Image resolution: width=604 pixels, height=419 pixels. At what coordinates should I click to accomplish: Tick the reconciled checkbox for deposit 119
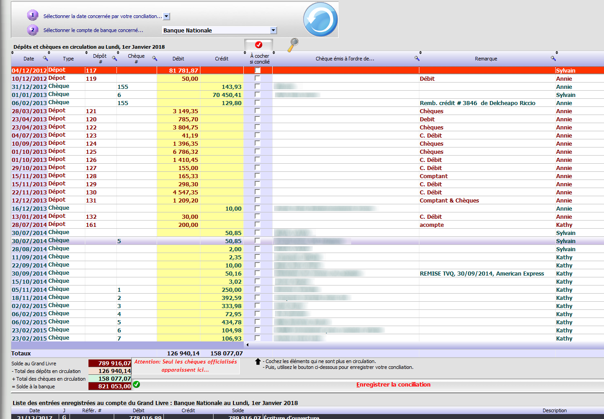[x=257, y=78]
